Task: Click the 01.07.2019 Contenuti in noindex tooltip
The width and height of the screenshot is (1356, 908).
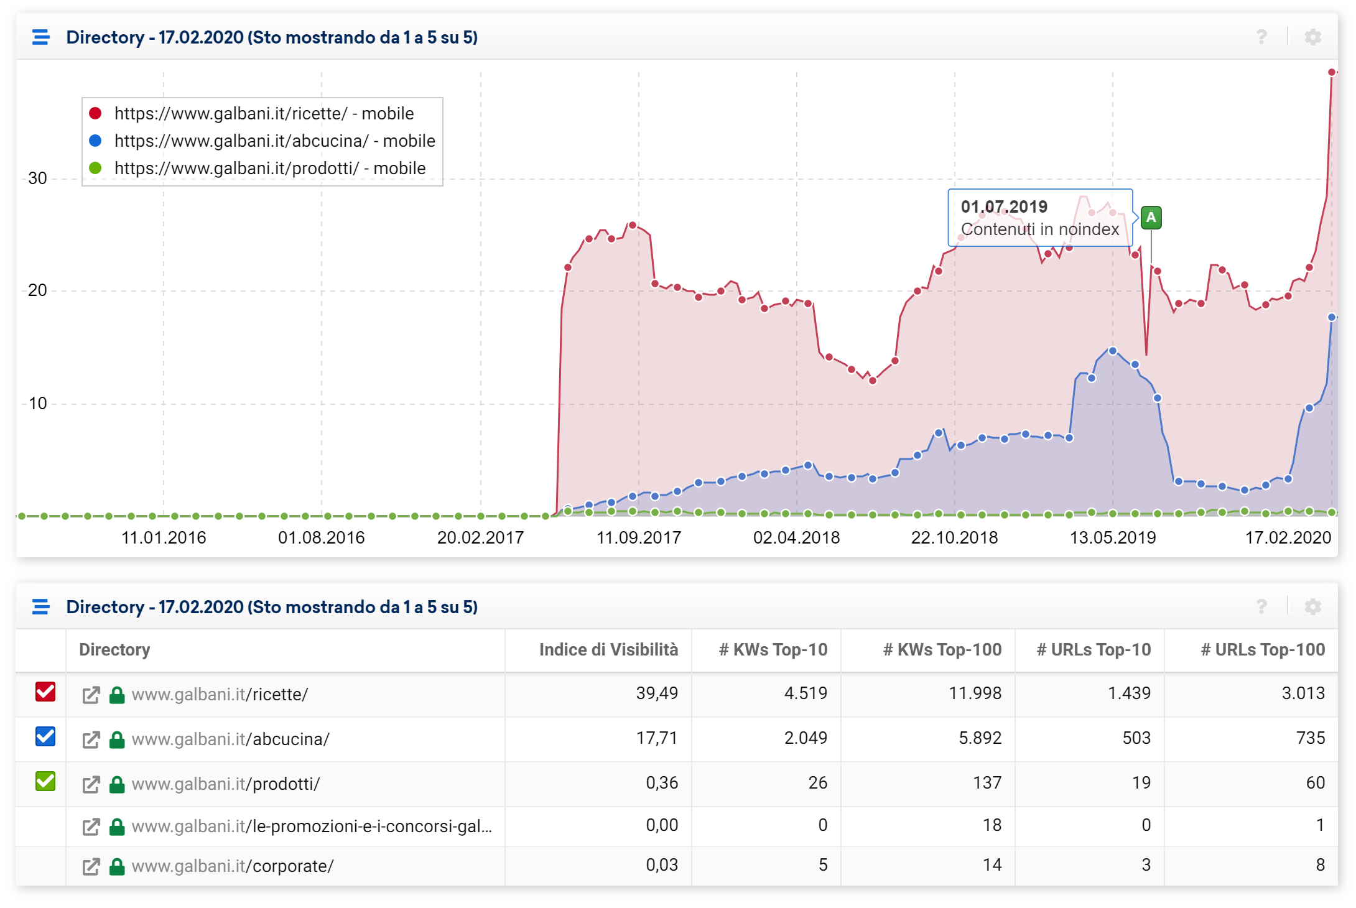Action: (1040, 218)
